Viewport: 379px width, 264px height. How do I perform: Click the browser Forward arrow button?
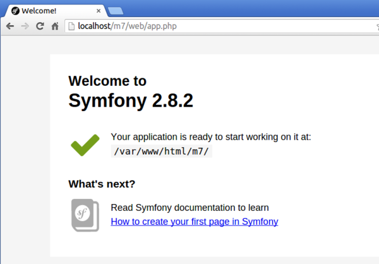click(x=25, y=26)
